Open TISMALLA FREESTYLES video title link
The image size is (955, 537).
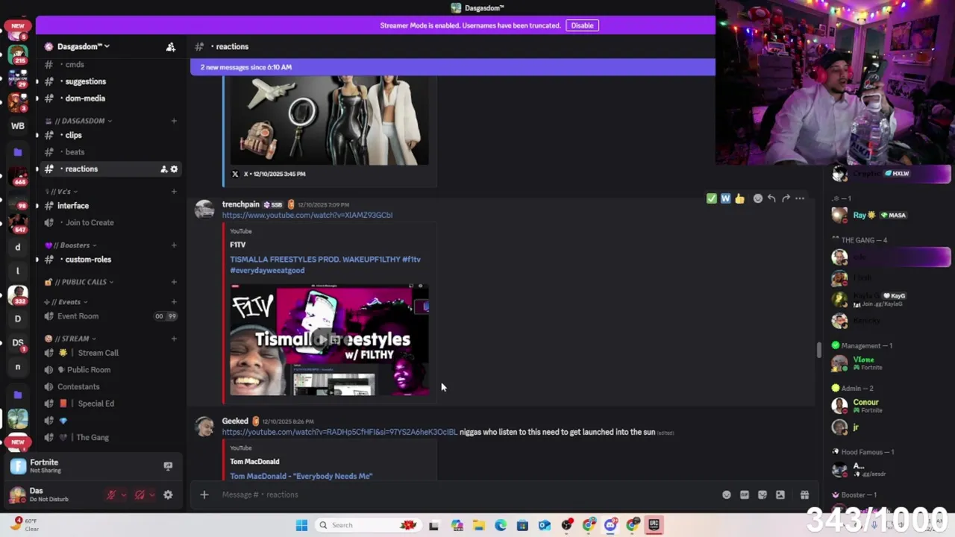click(325, 265)
